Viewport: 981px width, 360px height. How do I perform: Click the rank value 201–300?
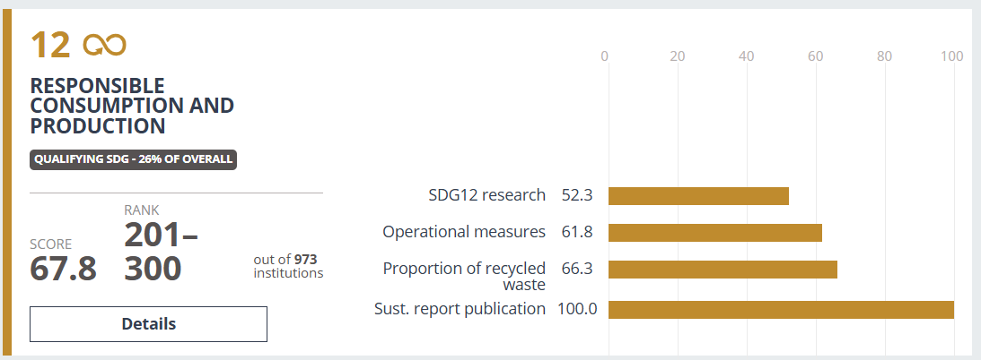(162, 251)
